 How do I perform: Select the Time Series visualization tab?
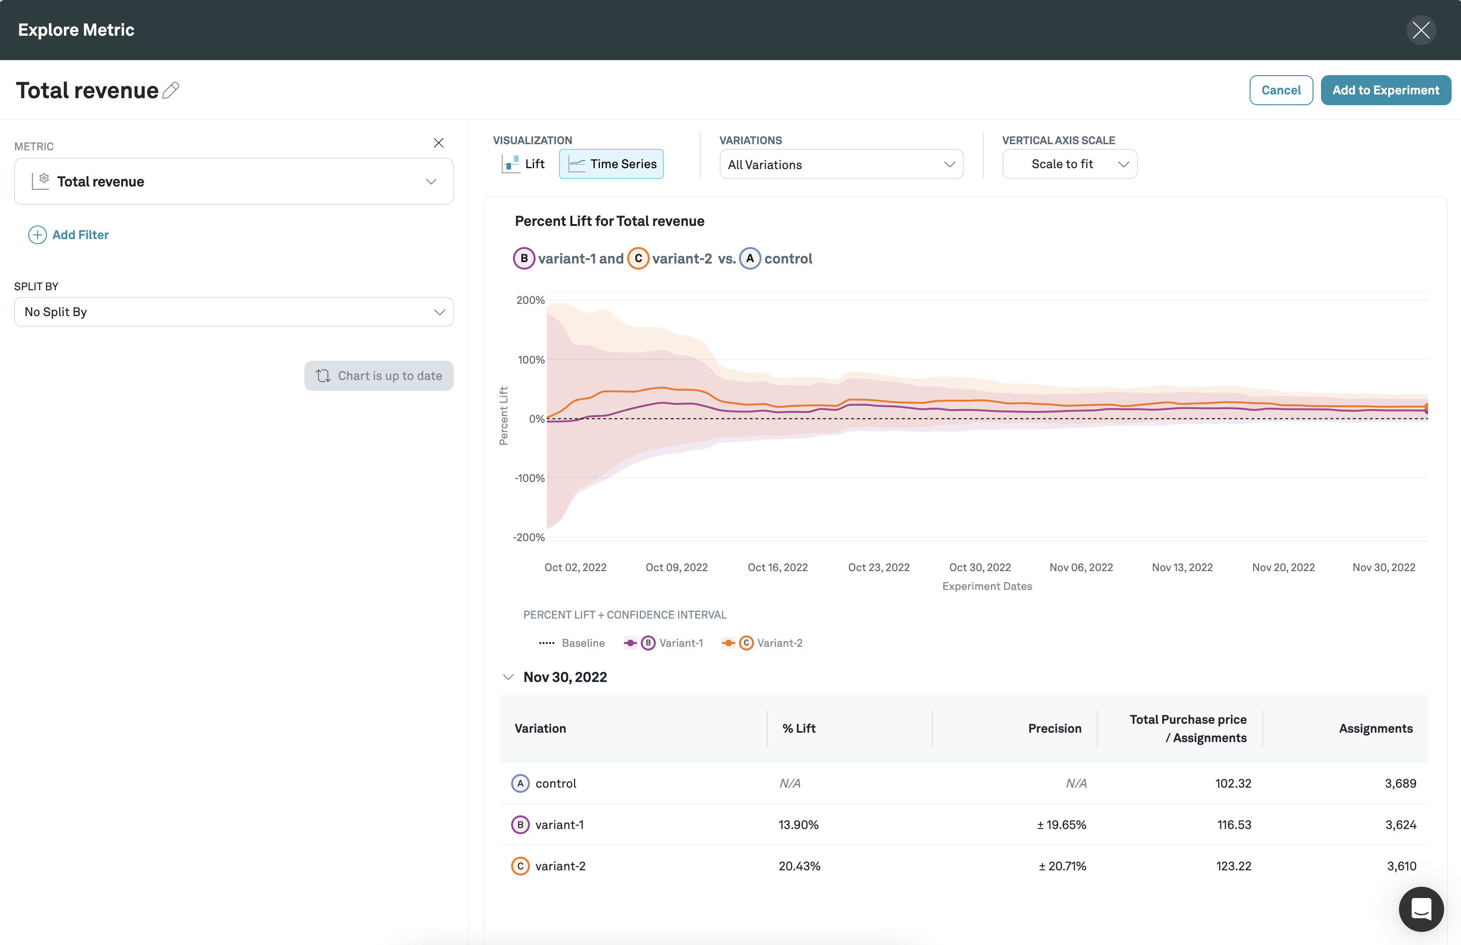[x=611, y=164]
